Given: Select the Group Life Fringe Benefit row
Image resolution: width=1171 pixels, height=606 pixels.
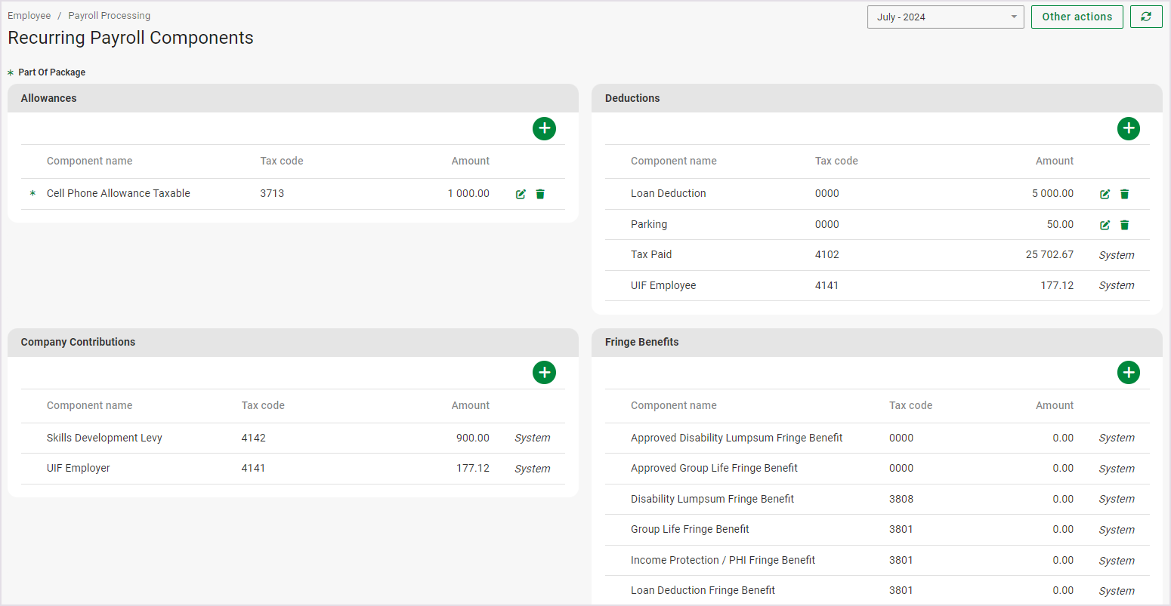Looking at the screenshot, I should tap(690, 529).
